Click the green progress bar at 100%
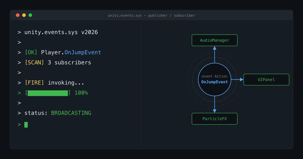 tap(48, 93)
